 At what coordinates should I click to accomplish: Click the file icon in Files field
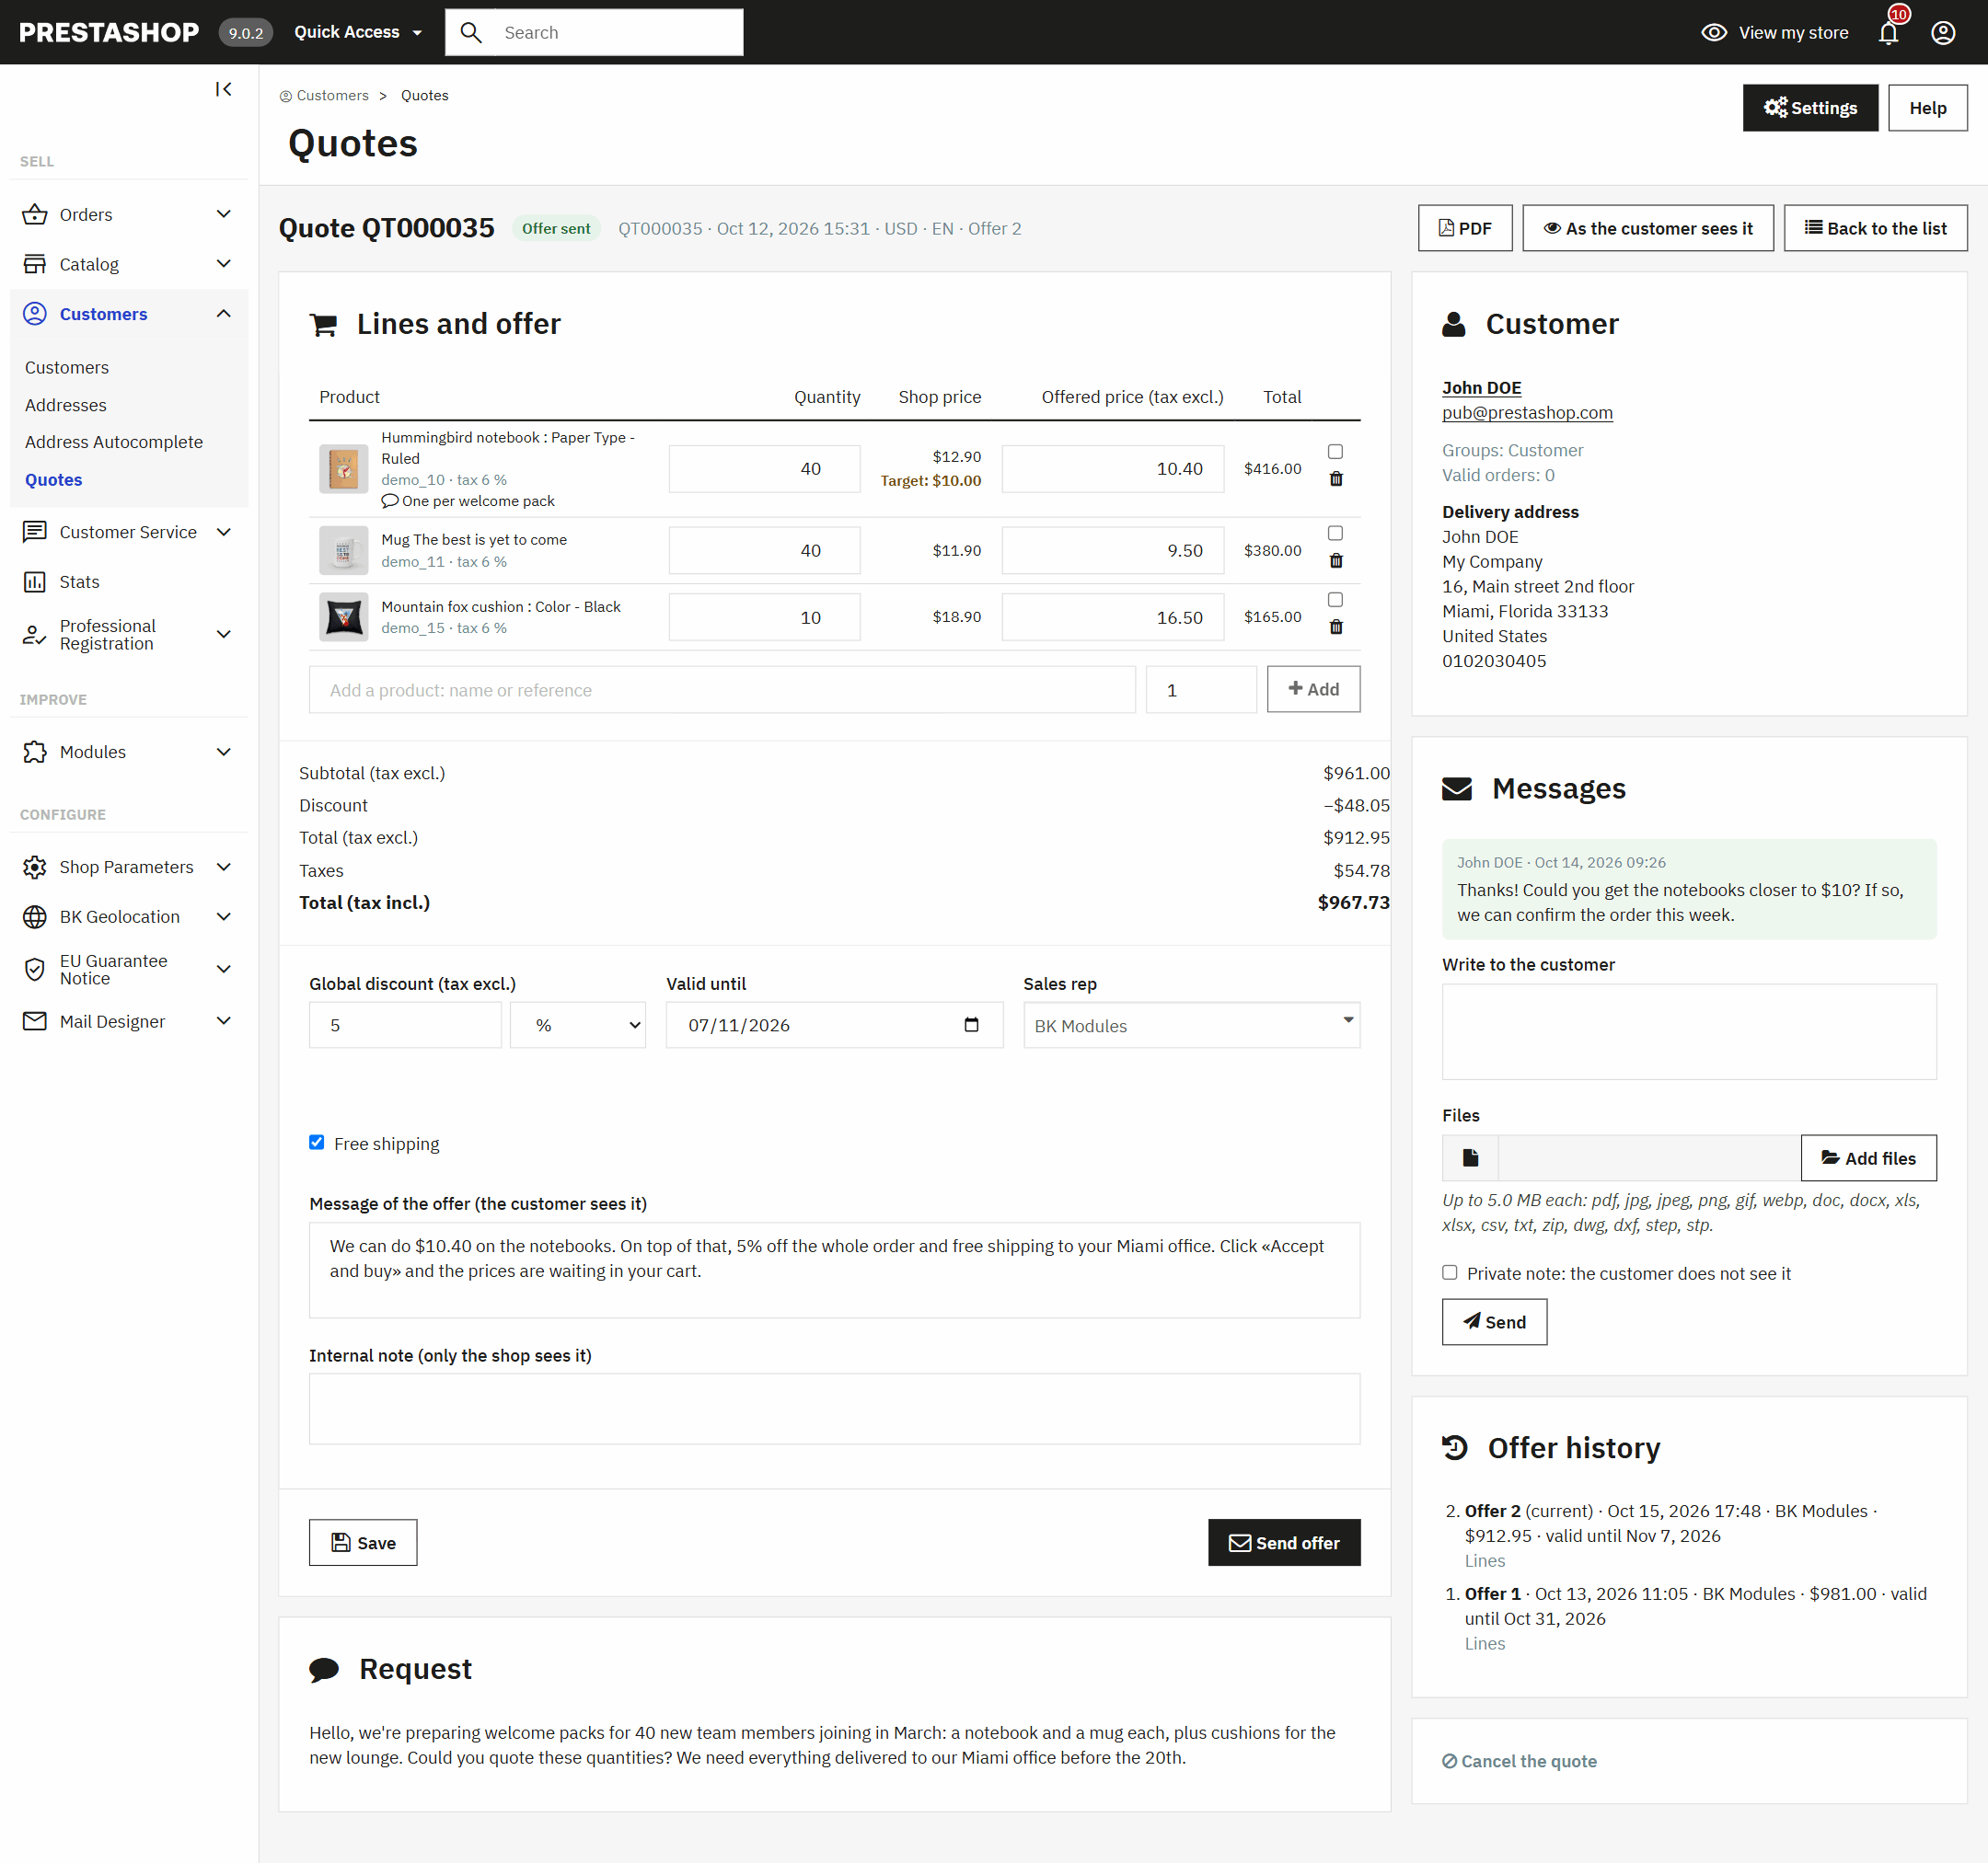[1470, 1157]
